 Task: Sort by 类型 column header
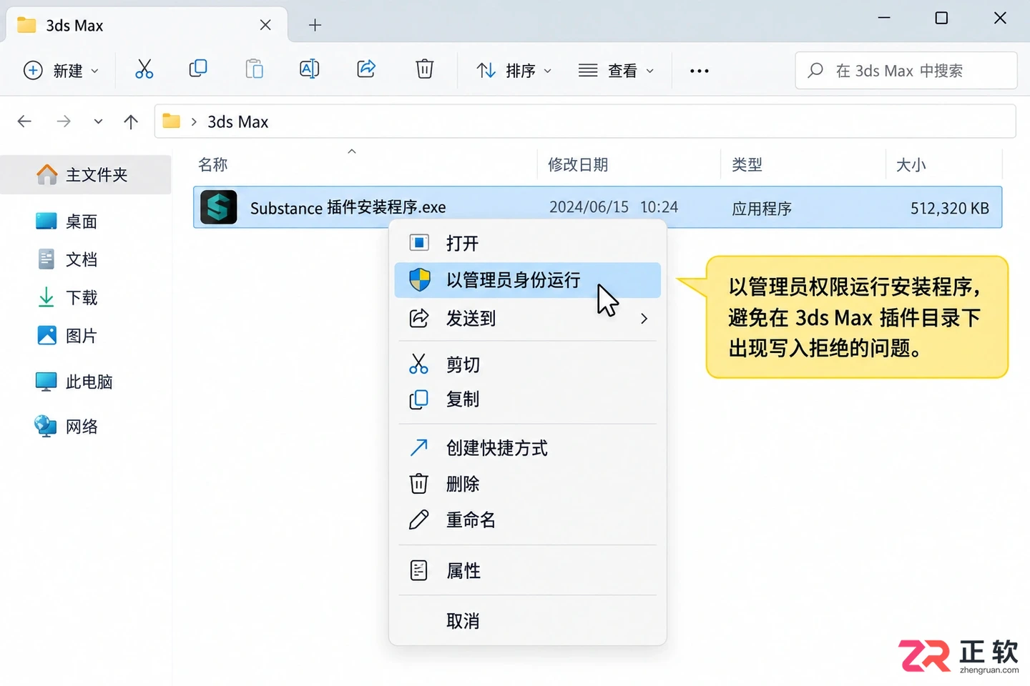747,164
